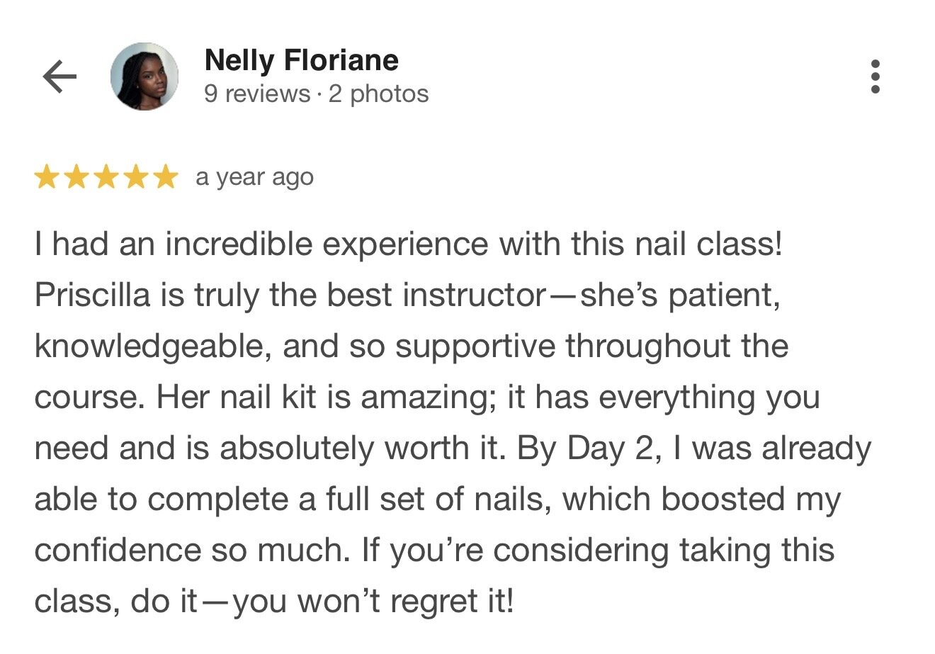
Task: Click the fourth yellow rating star
Action: point(135,177)
